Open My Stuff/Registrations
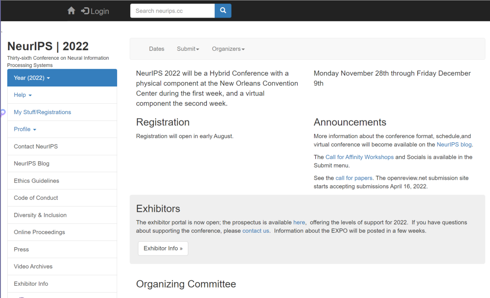The height and width of the screenshot is (298, 490). (x=62, y=112)
